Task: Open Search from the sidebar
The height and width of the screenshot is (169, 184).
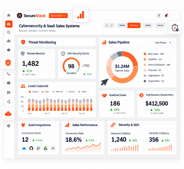Action: 9,33
